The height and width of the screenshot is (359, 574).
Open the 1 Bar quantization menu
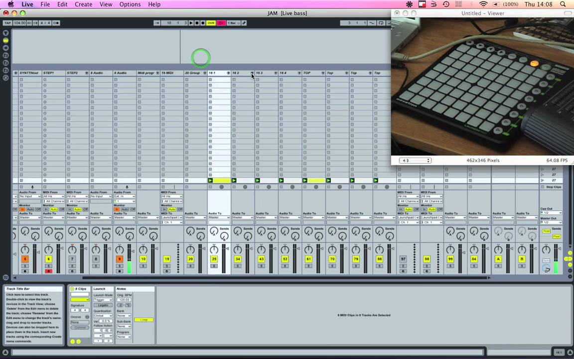[234, 23]
